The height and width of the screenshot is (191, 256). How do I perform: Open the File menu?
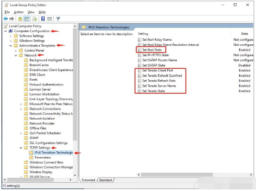click(7, 12)
